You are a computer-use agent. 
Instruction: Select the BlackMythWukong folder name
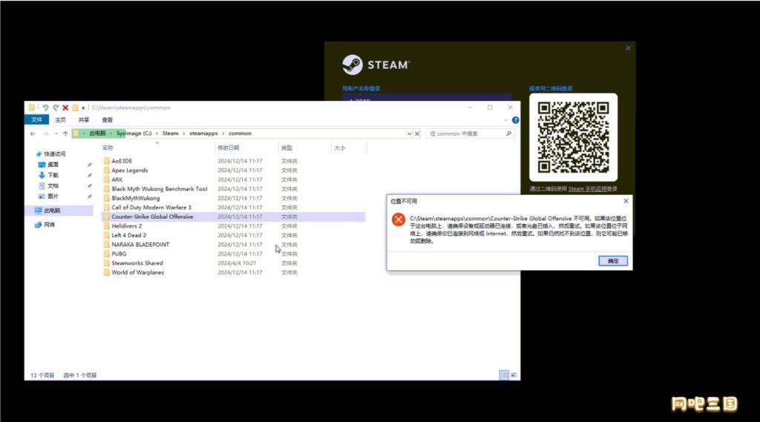[x=135, y=198]
